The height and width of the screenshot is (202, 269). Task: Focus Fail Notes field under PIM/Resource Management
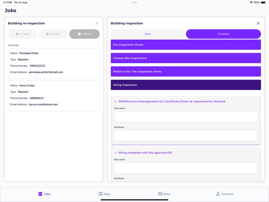pos(186,136)
